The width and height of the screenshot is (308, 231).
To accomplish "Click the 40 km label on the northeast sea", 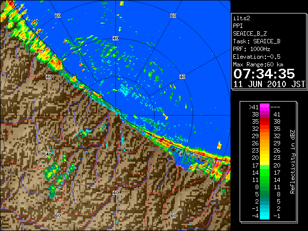I will pos(182,77).
